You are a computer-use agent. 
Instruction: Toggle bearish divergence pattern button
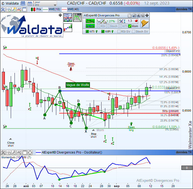click(x=90, y=21)
